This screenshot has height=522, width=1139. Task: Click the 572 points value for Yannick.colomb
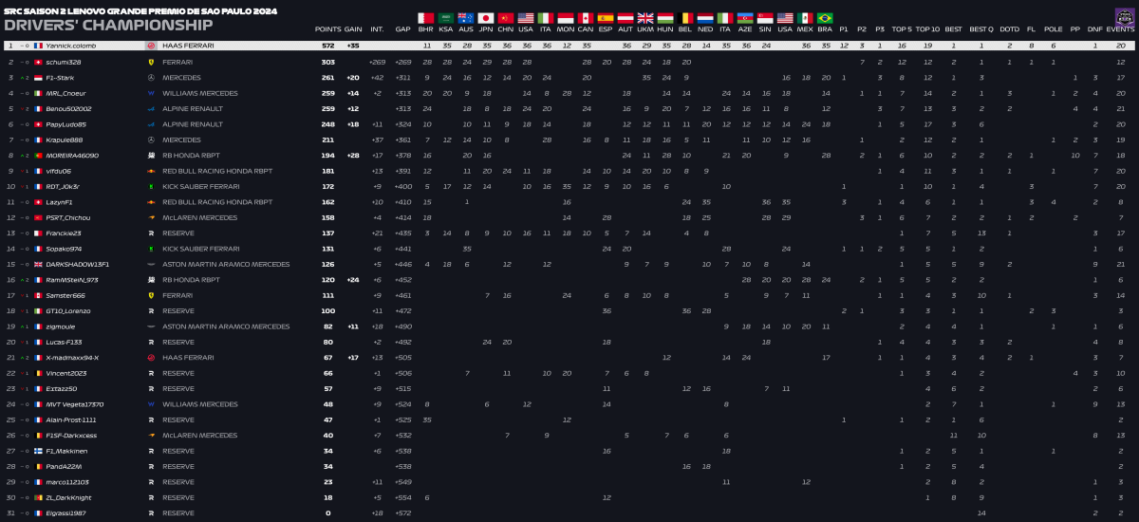tap(328, 46)
